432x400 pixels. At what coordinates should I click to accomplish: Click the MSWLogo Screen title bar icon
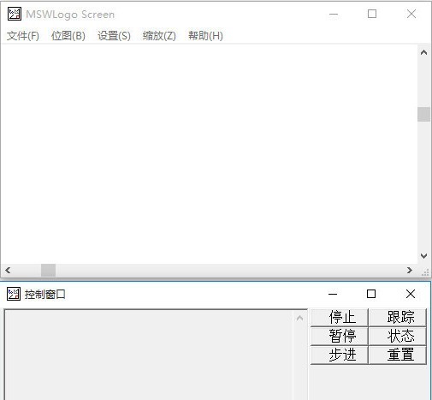15,14
